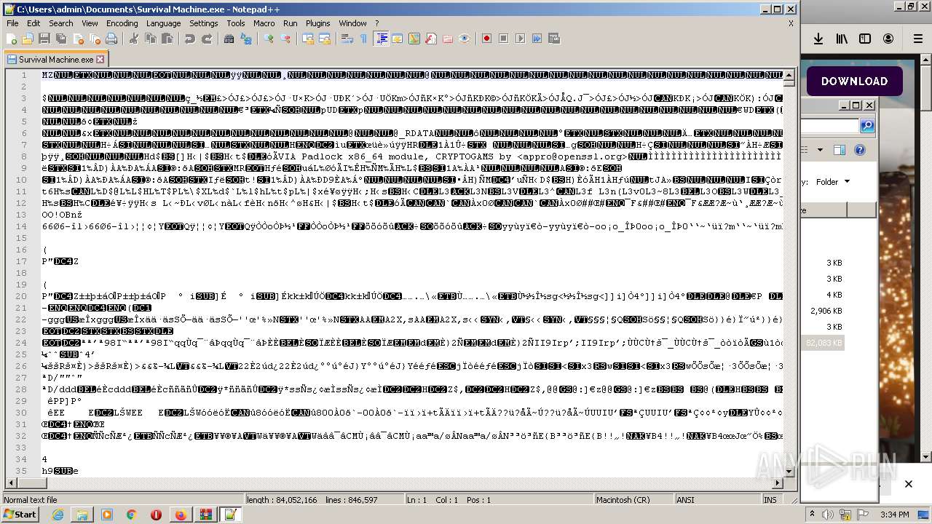Open Folder as Workspace icon
932x524 pixels.
point(448,39)
